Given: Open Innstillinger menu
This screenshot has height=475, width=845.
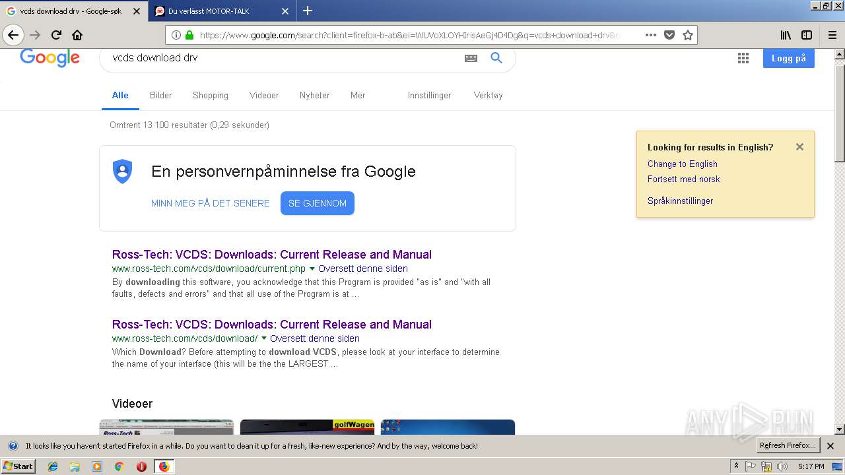Looking at the screenshot, I should pyautogui.click(x=429, y=96).
